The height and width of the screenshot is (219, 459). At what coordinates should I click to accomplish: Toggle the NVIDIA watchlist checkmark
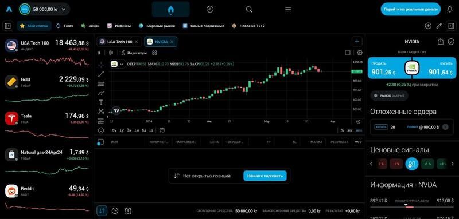point(451,42)
